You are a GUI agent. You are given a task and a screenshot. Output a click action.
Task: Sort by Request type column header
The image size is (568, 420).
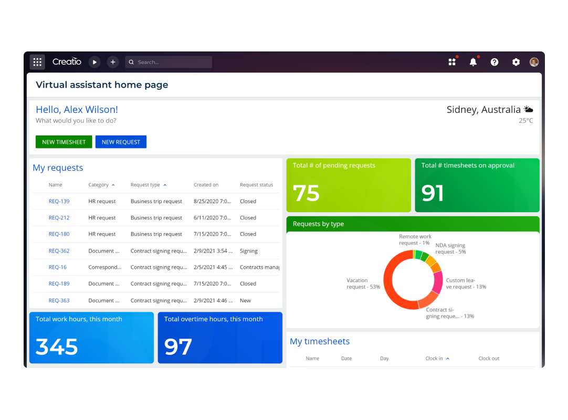(x=145, y=185)
